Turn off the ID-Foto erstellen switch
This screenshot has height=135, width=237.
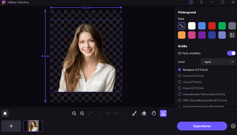pos(231,53)
